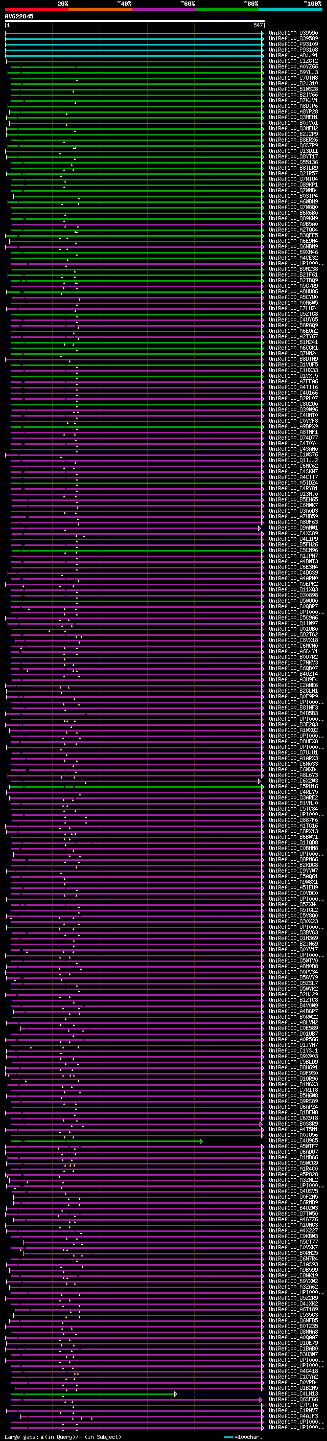Select label UniRef100_C7QTN8
The height and width of the screenshot is (1441, 327).
point(293,78)
